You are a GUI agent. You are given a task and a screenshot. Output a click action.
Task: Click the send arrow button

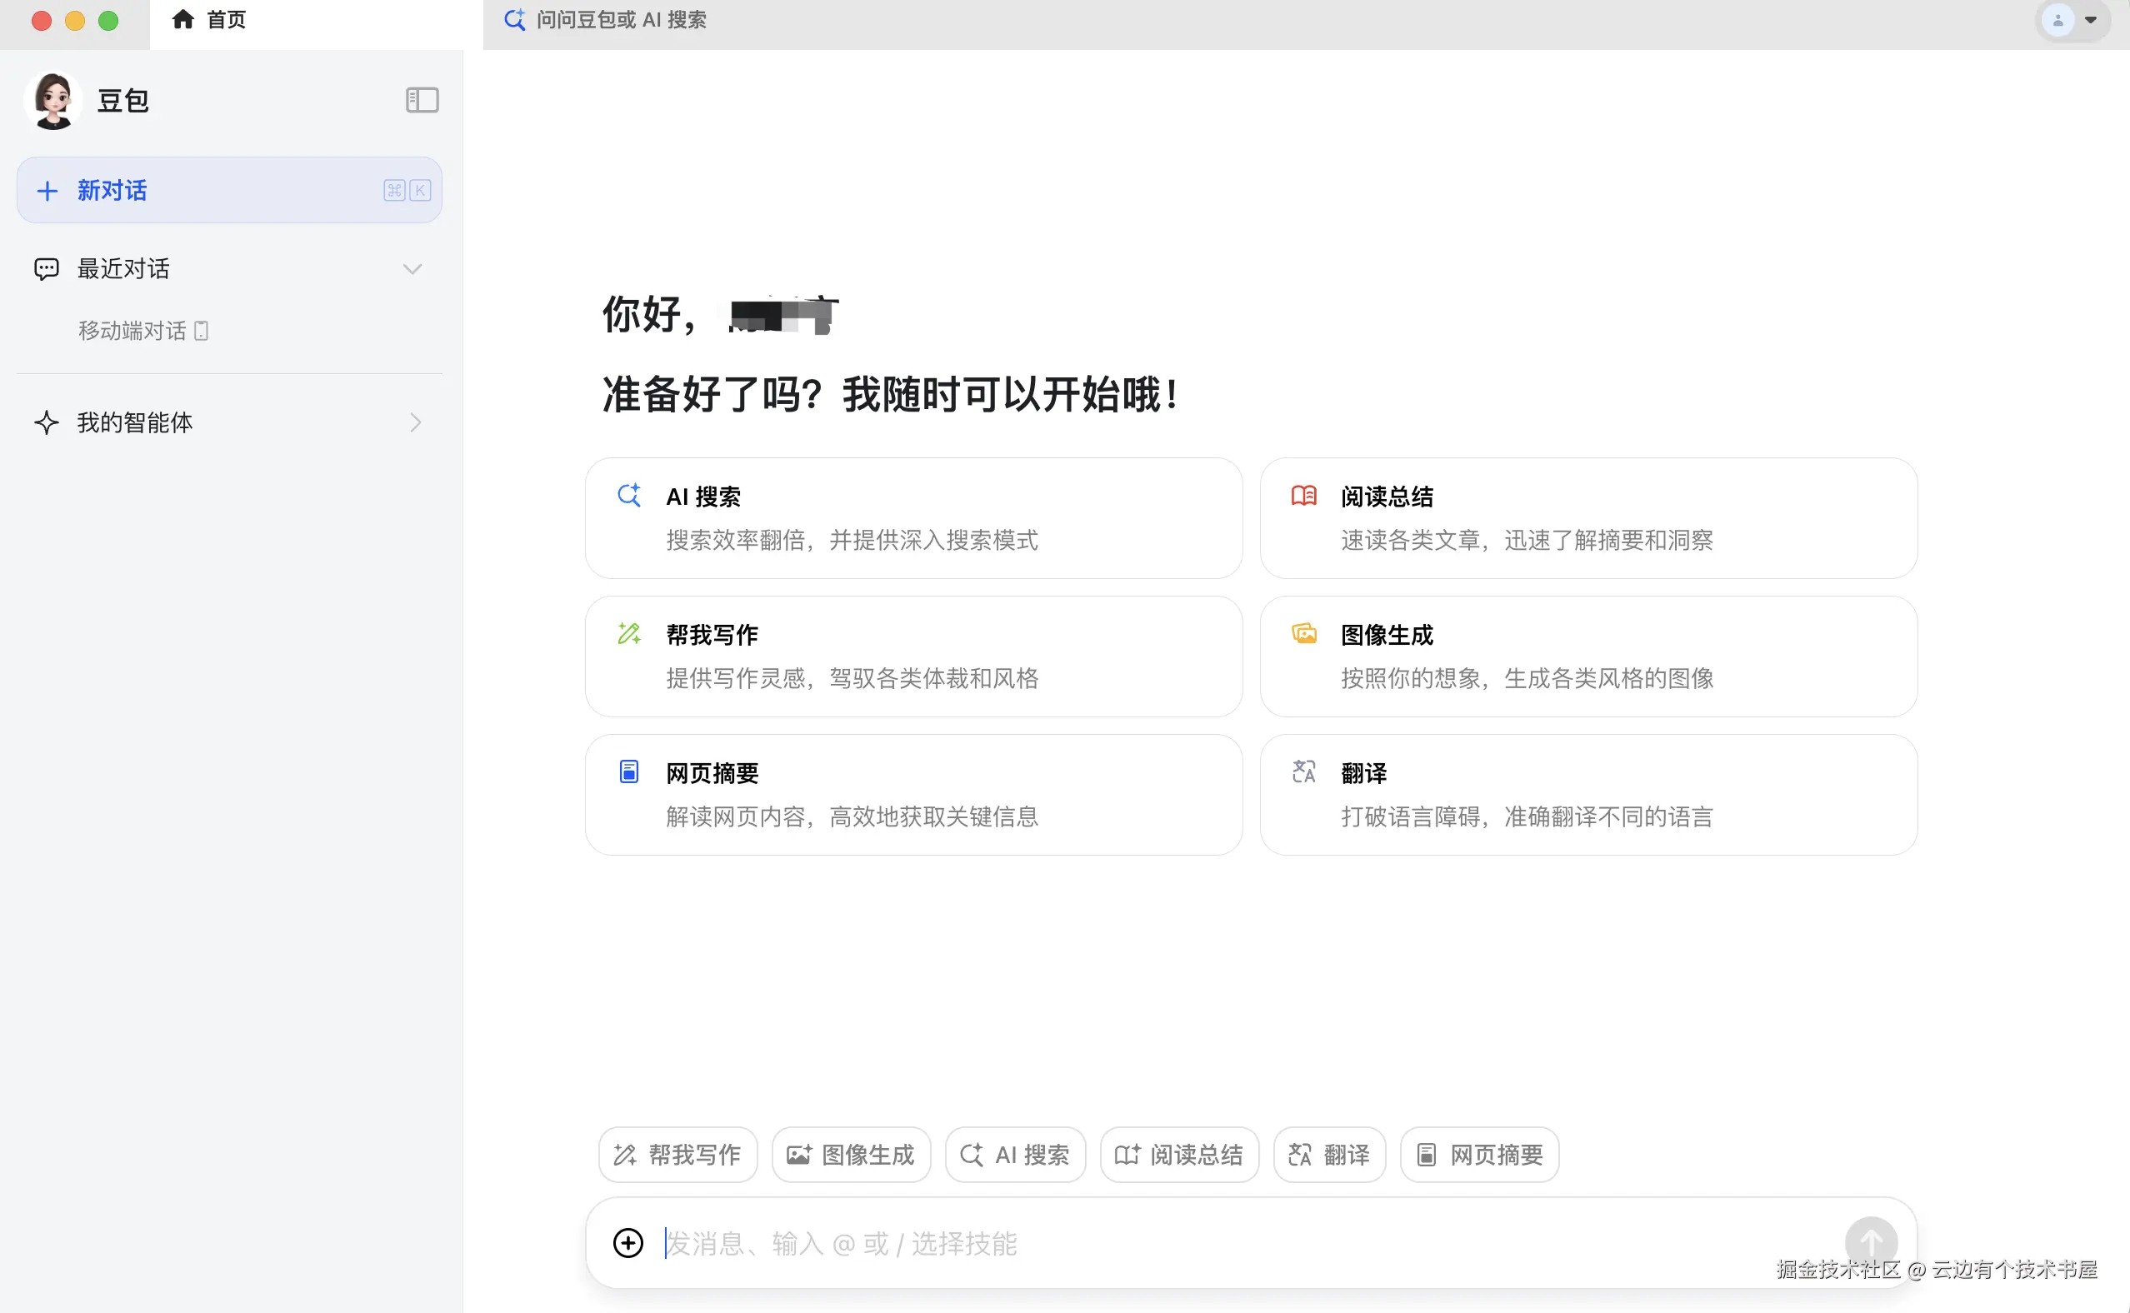(x=1870, y=1241)
